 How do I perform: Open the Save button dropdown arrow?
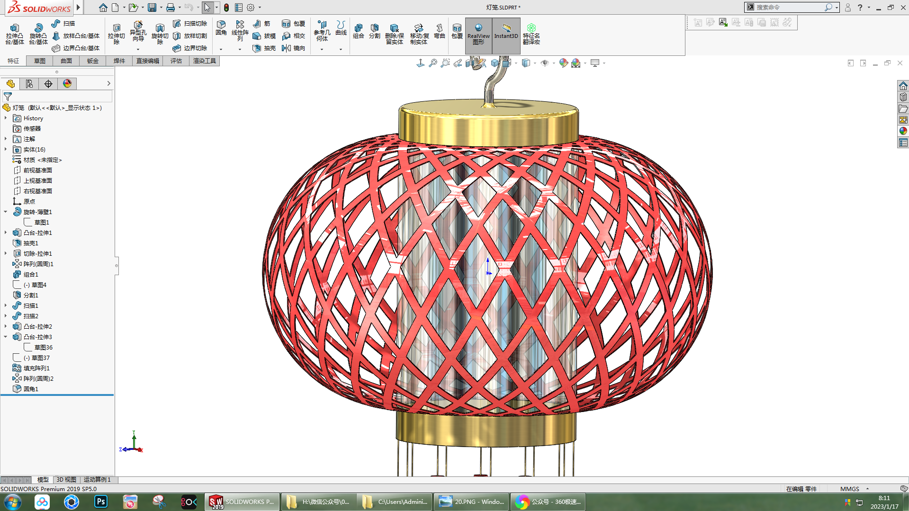click(x=161, y=8)
